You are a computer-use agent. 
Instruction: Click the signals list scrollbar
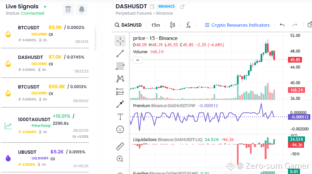[95, 39]
